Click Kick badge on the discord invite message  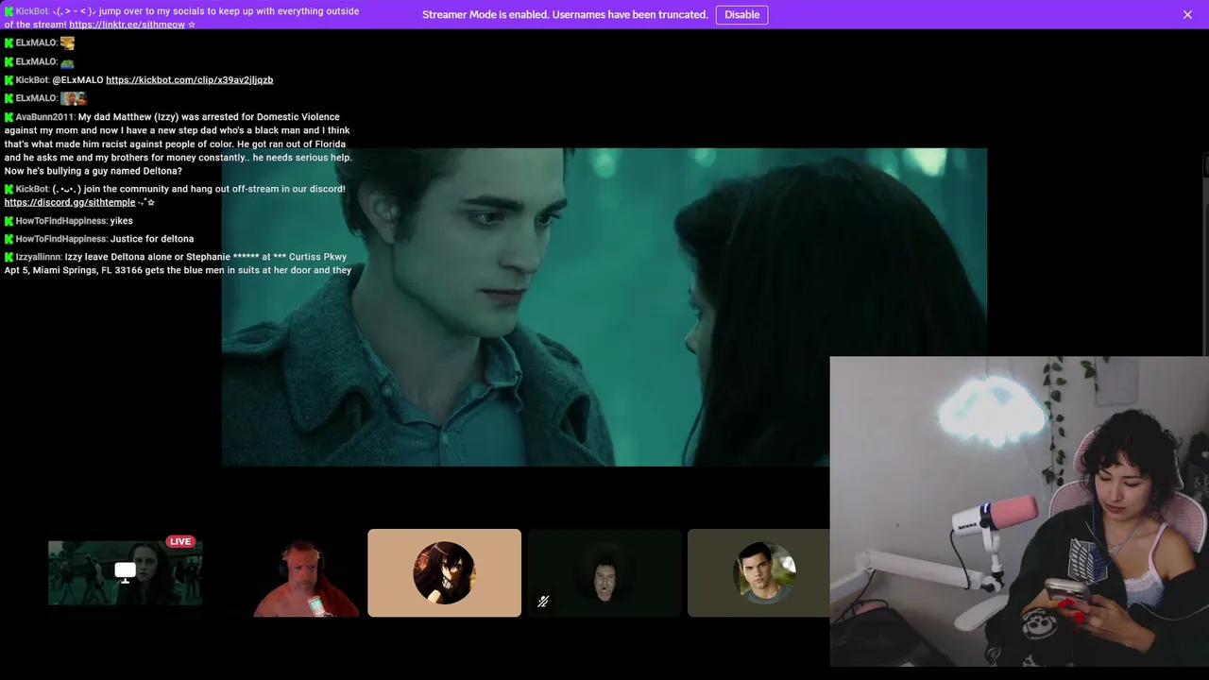(9, 189)
